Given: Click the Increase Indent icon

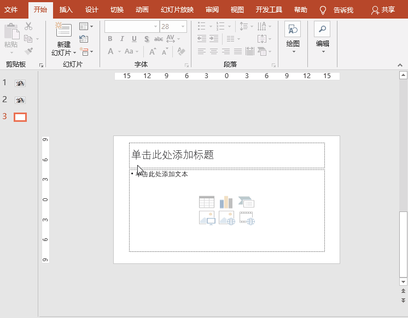Looking at the screenshot, I should pyautogui.click(x=214, y=39).
